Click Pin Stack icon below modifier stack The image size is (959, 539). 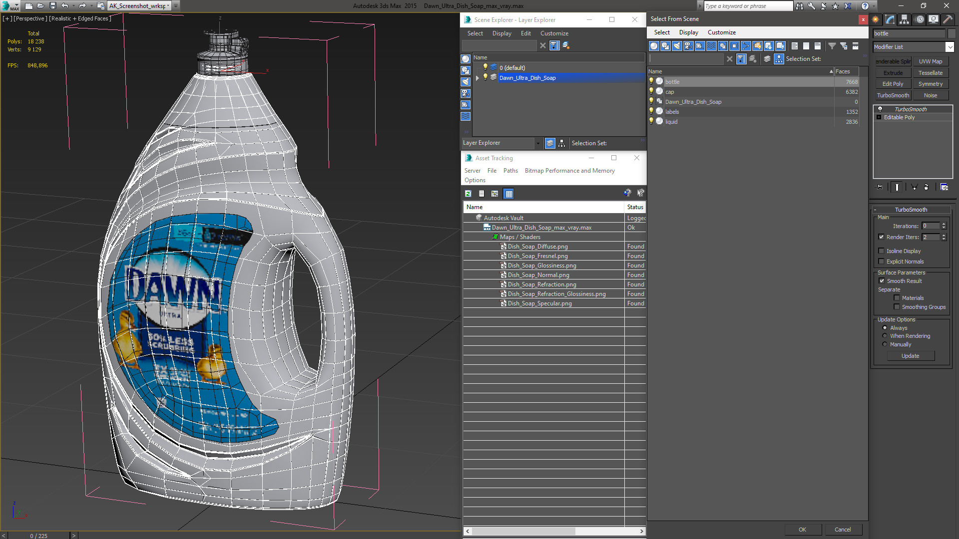click(x=880, y=187)
